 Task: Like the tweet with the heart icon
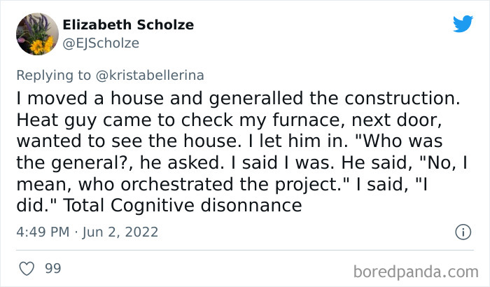tap(27, 268)
